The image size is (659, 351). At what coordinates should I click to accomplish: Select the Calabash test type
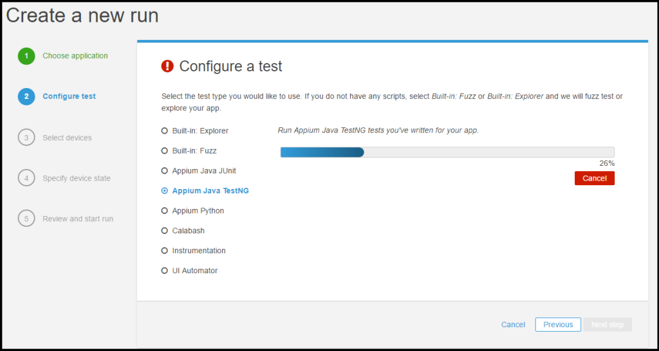pos(165,231)
